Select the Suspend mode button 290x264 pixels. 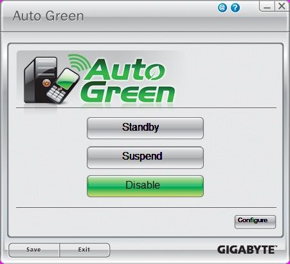[145, 157]
